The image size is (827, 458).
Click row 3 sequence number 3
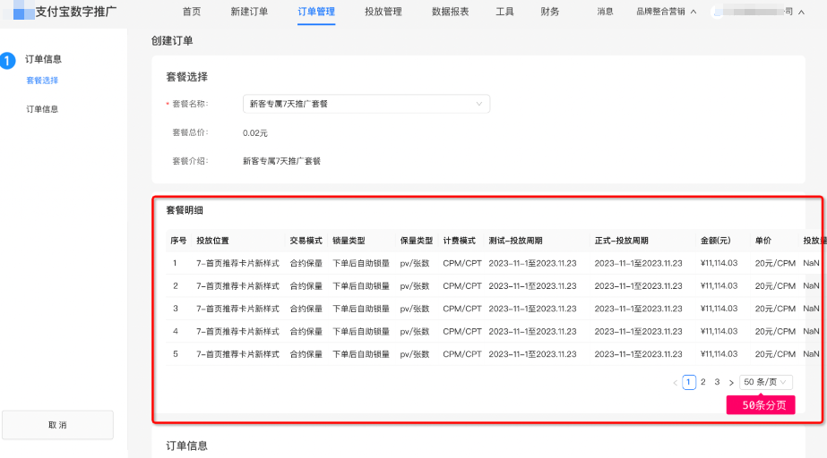[x=175, y=309]
